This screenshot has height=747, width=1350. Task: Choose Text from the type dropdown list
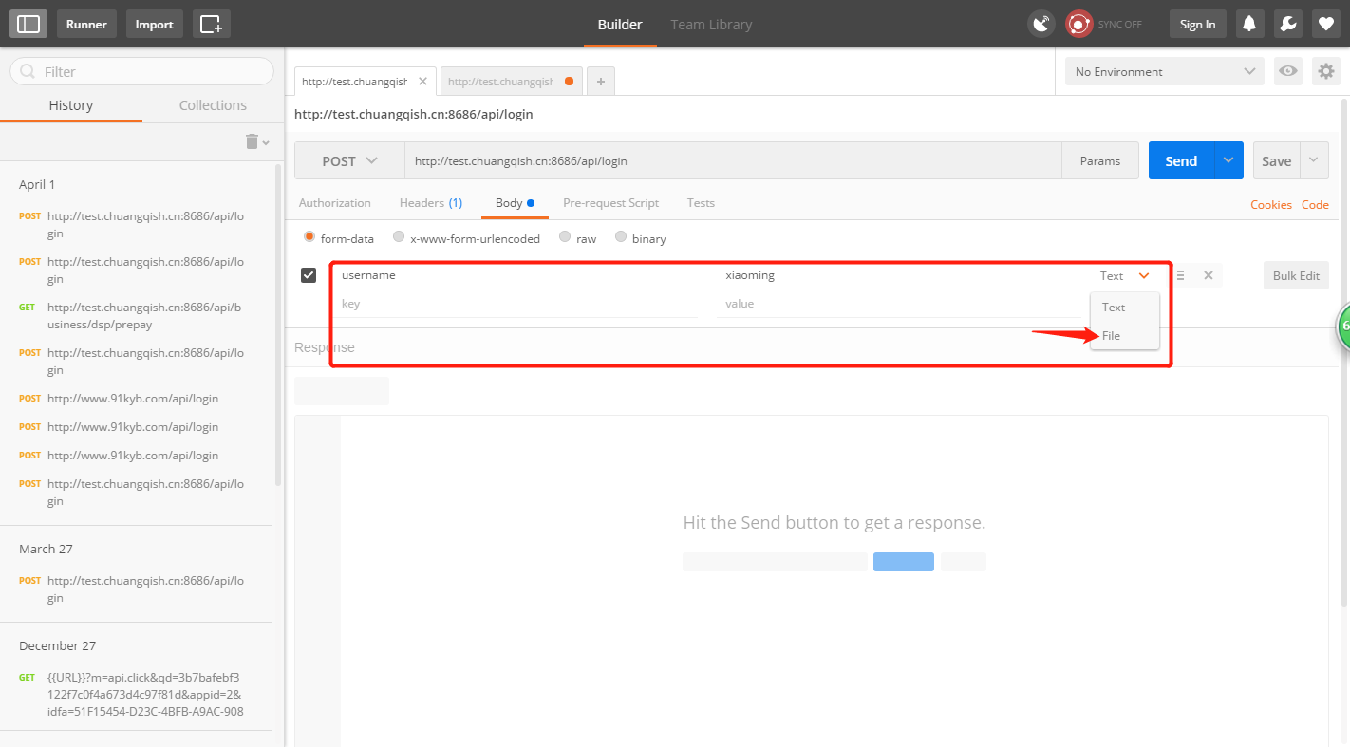1124,307
